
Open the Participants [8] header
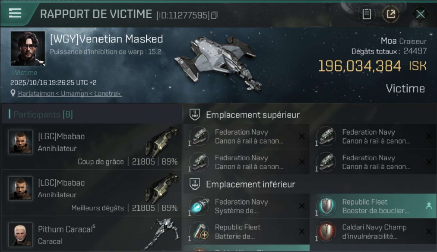click(x=91, y=114)
